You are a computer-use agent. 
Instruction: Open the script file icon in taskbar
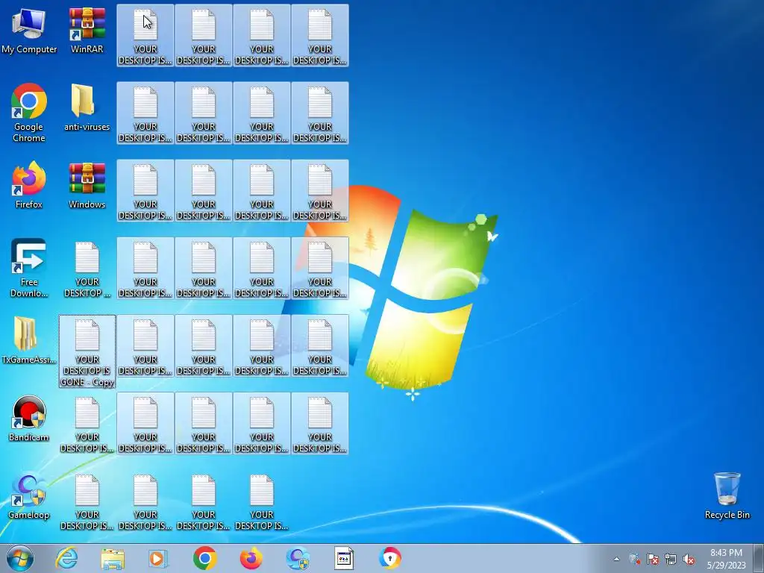(x=343, y=558)
